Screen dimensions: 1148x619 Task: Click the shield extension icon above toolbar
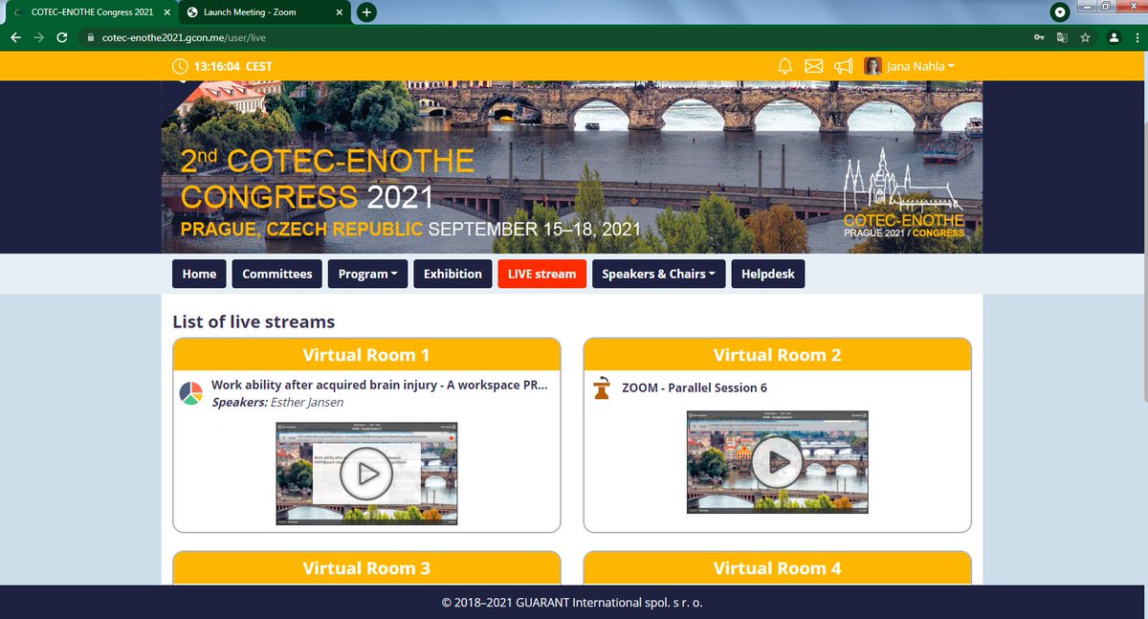coord(1059,12)
